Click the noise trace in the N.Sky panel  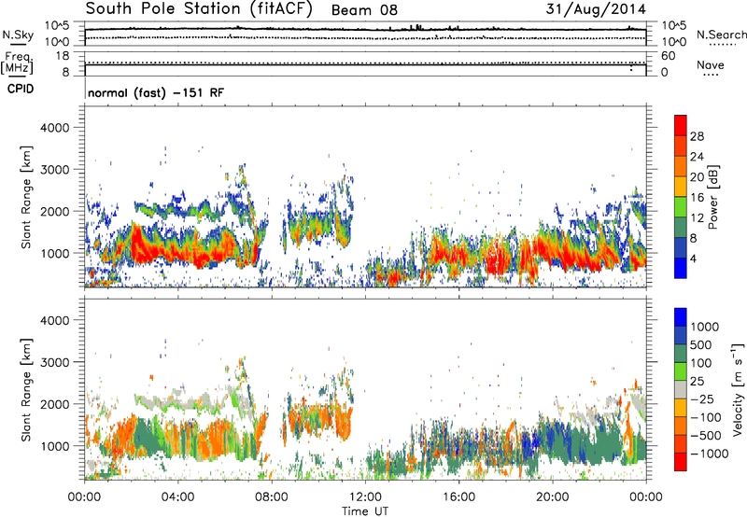tap(365, 30)
